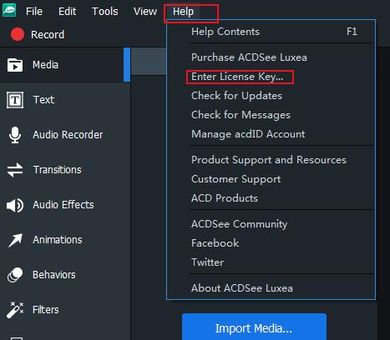Click the ACDSee Luxea app logo
The width and height of the screenshot is (390, 340).
9,10
